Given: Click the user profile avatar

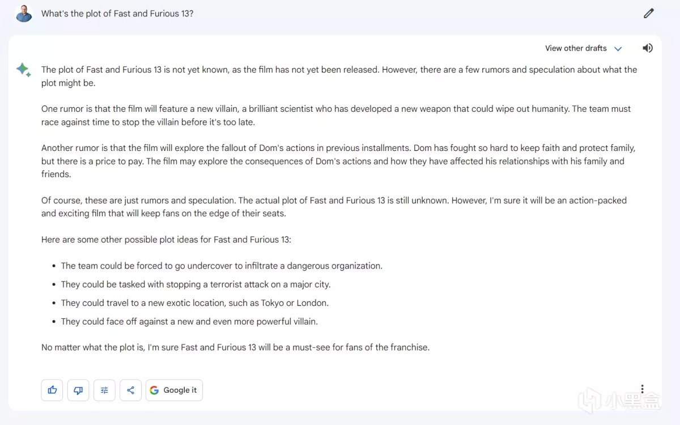Looking at the screenshot, I should 24,14.
